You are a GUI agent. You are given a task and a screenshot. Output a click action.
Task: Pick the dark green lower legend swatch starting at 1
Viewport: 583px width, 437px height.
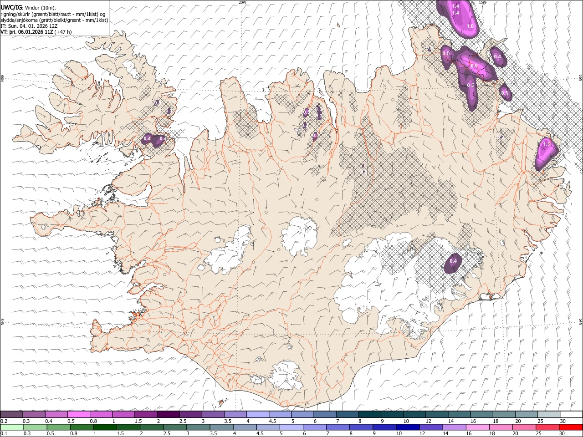pyautogui.click(x=105, y=427)
